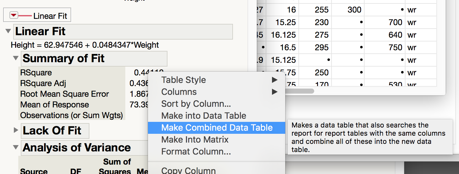Click the Analysis of Variance header
This screenshot has height=174, width=459.
click(77, 148)
